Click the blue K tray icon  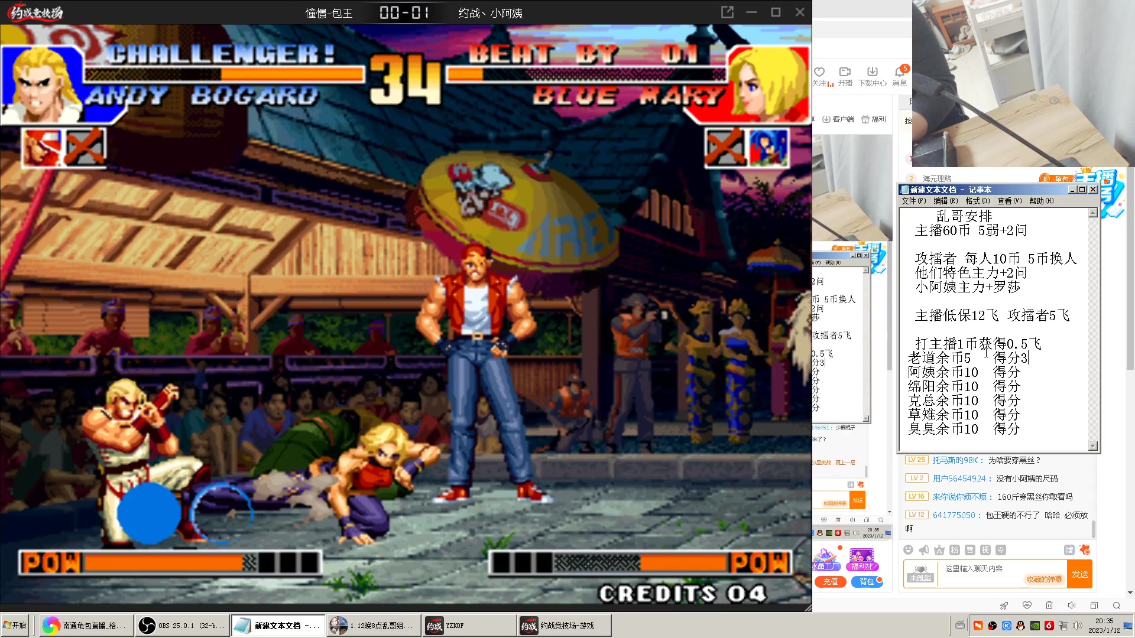tap(1007, 625)
